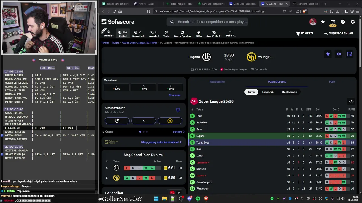Open Sofascore favorites star in header
The width and height of the screenshot is (362, 203).
[x=323, y=22]
